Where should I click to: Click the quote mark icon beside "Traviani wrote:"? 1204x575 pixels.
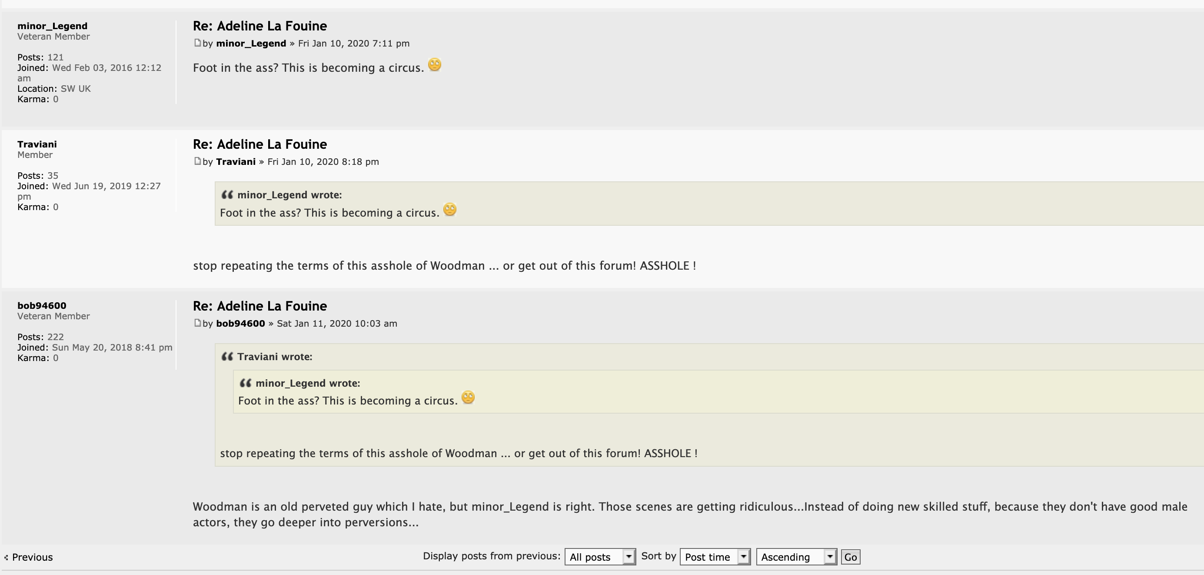pyautogui.click(x=227, y=357)
